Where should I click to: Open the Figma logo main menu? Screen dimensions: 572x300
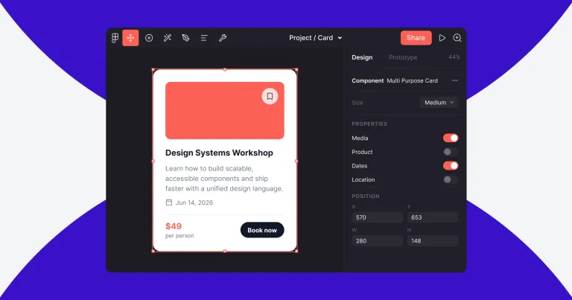click(115, 38)
